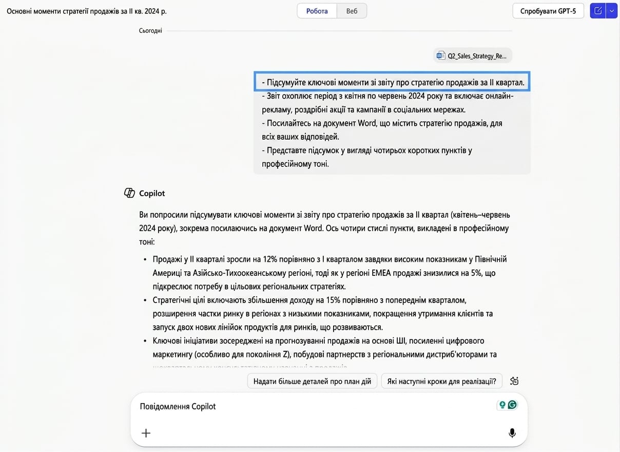This screenshot has width=620, height=452.
Task: Open the dropdown arrow beside the new chat icon
Action: coord(612,11)
